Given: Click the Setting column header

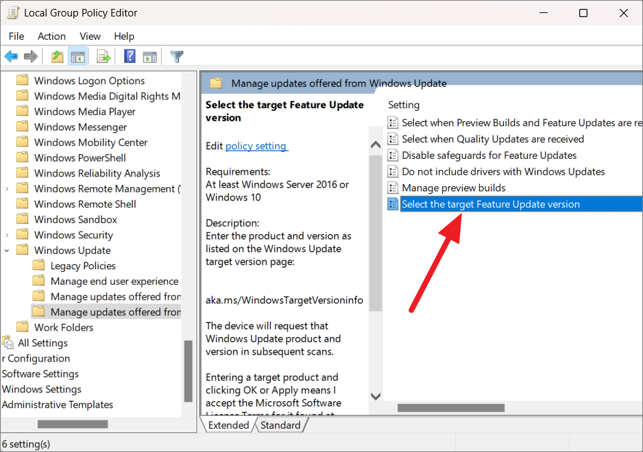Looking at the screenshot, I should (404, 105).
